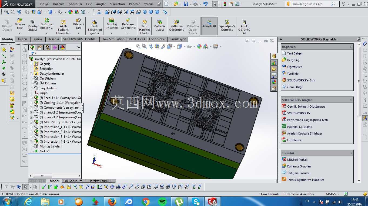Select Ön Düzlem in feature tree
The height and width of the screenshot is (206, 368).
click(x=48, y=78)
